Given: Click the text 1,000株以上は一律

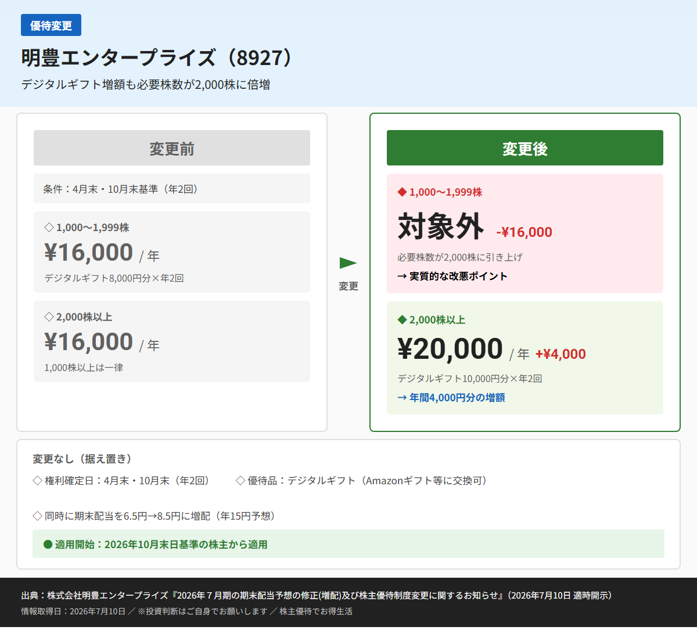Looking at the screenshot, I should [84, 368].
